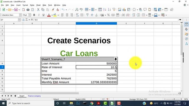Click Sort Descending icon
The image size is (189, 106).
point(109,10)
